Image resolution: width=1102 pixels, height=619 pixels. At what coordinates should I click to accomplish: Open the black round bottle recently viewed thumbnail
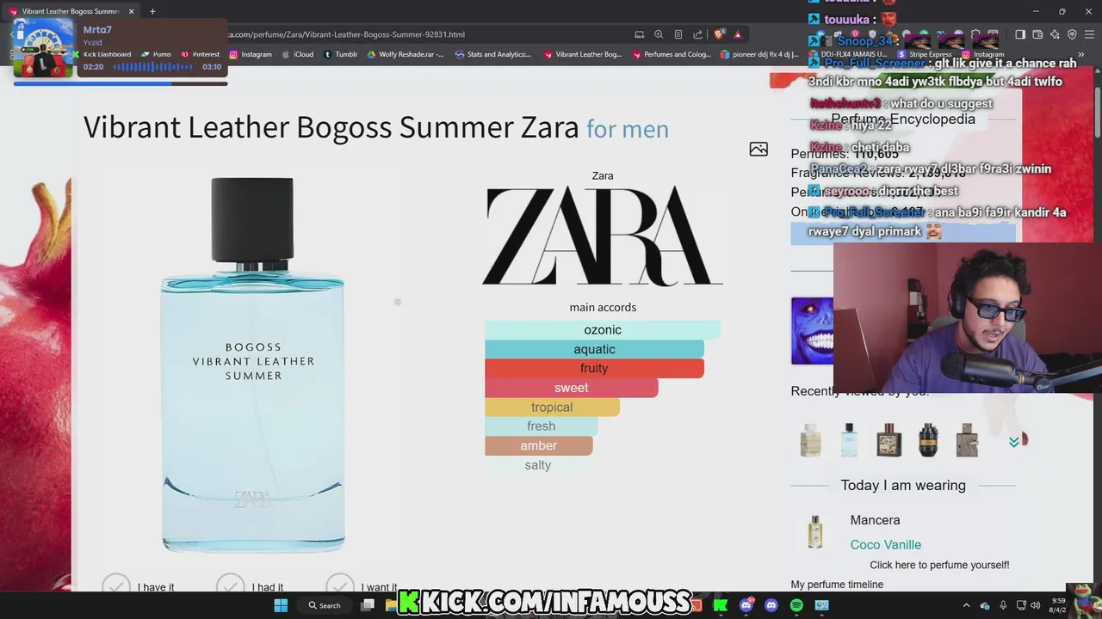click(x=928, y=440)
